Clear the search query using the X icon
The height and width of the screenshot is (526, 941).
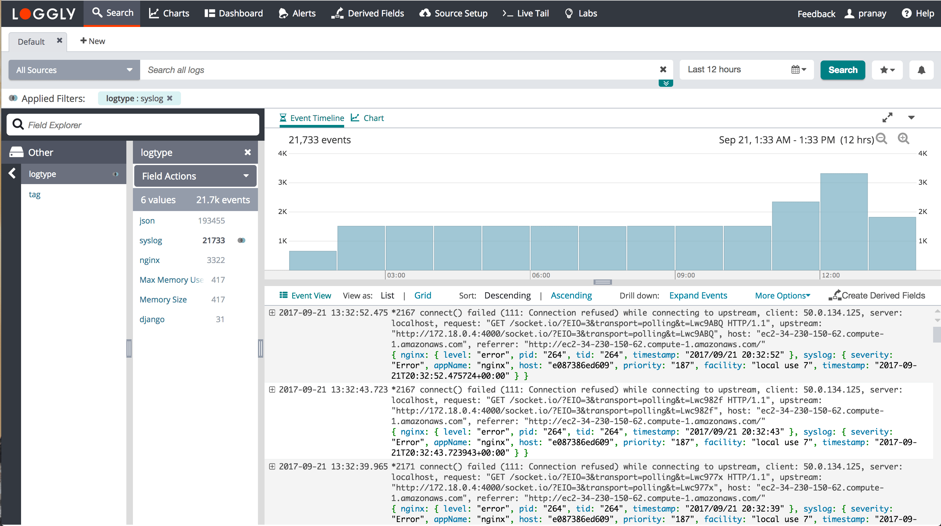pos(664,69)
